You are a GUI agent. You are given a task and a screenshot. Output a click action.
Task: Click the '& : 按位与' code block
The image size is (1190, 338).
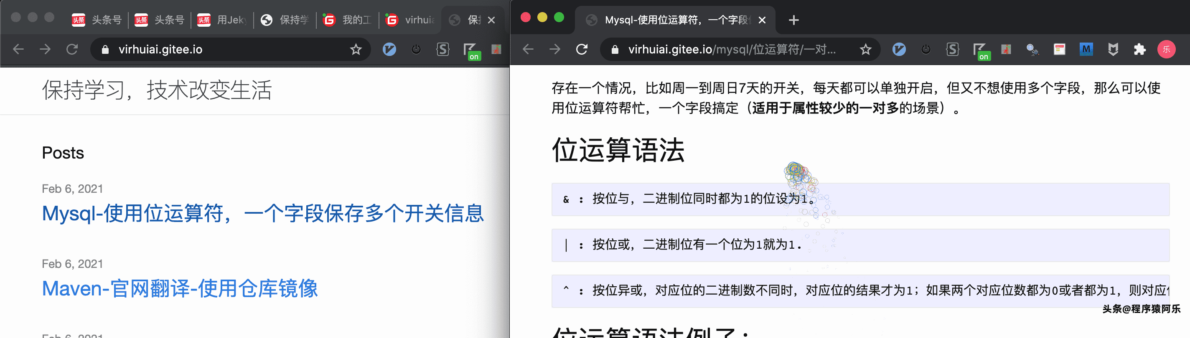[x=860, y=199]
